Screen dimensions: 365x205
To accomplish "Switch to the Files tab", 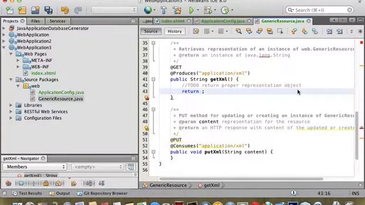I will pos(35,21).
